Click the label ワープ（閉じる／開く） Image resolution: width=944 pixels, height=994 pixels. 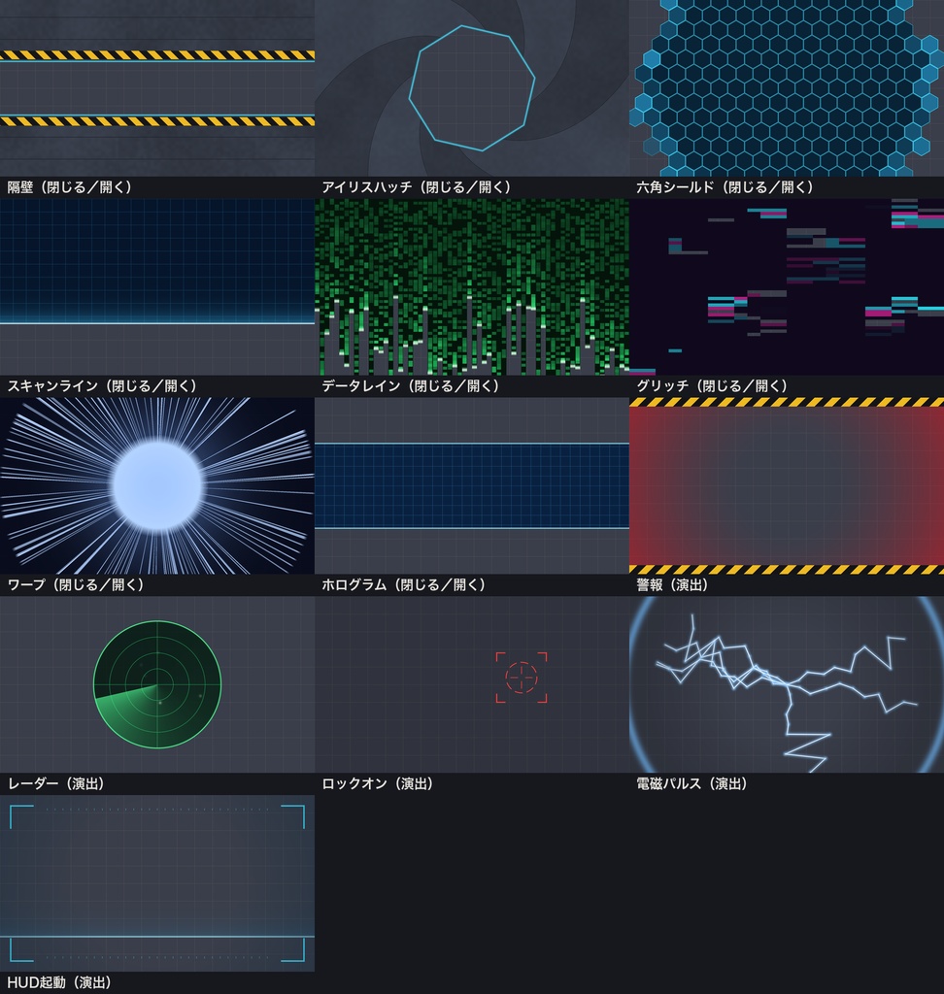[x=76, y=585]
